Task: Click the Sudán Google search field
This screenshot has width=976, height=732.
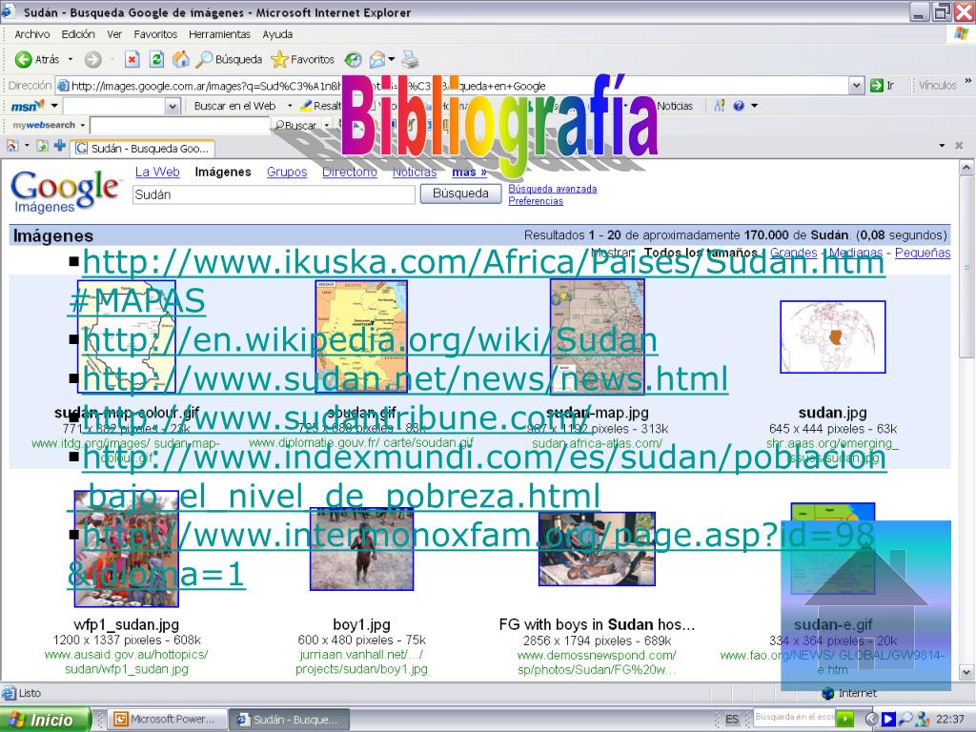Action: coord(274,194)
